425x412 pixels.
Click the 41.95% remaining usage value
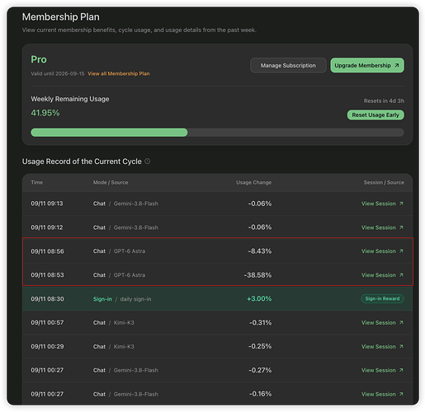click(x=45, y=113)
